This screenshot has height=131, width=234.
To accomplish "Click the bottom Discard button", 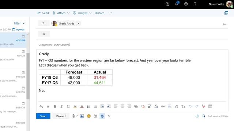I will 61,116.
